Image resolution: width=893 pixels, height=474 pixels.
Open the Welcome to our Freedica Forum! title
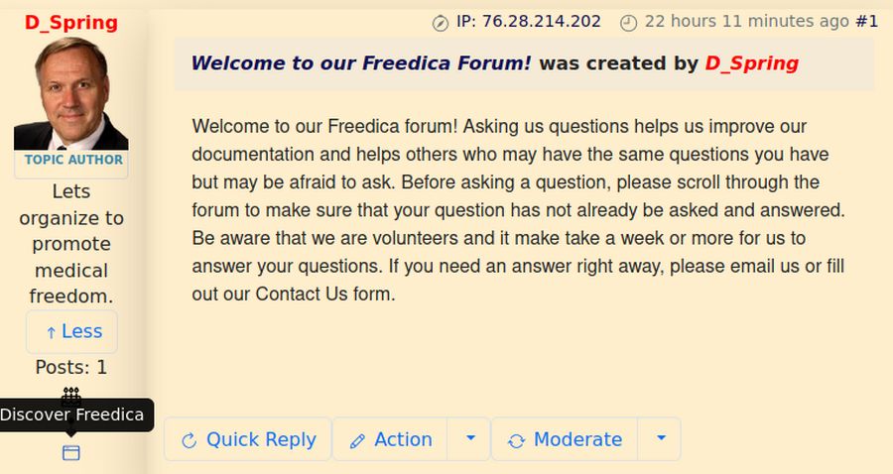coord(361,63)
